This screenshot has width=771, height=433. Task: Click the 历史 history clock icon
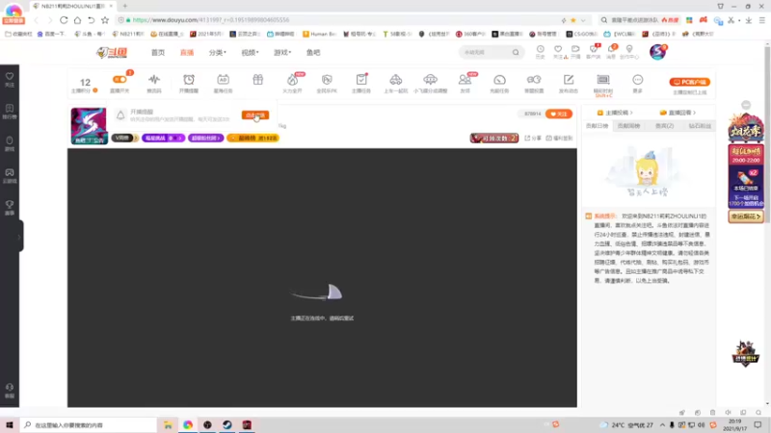[x=541, y=49]
